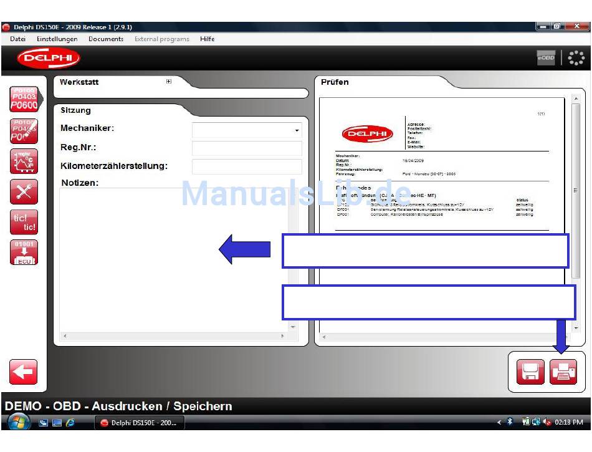592x452 pixels.
Task: Click inside the Notizen text area
Action: 174,260
